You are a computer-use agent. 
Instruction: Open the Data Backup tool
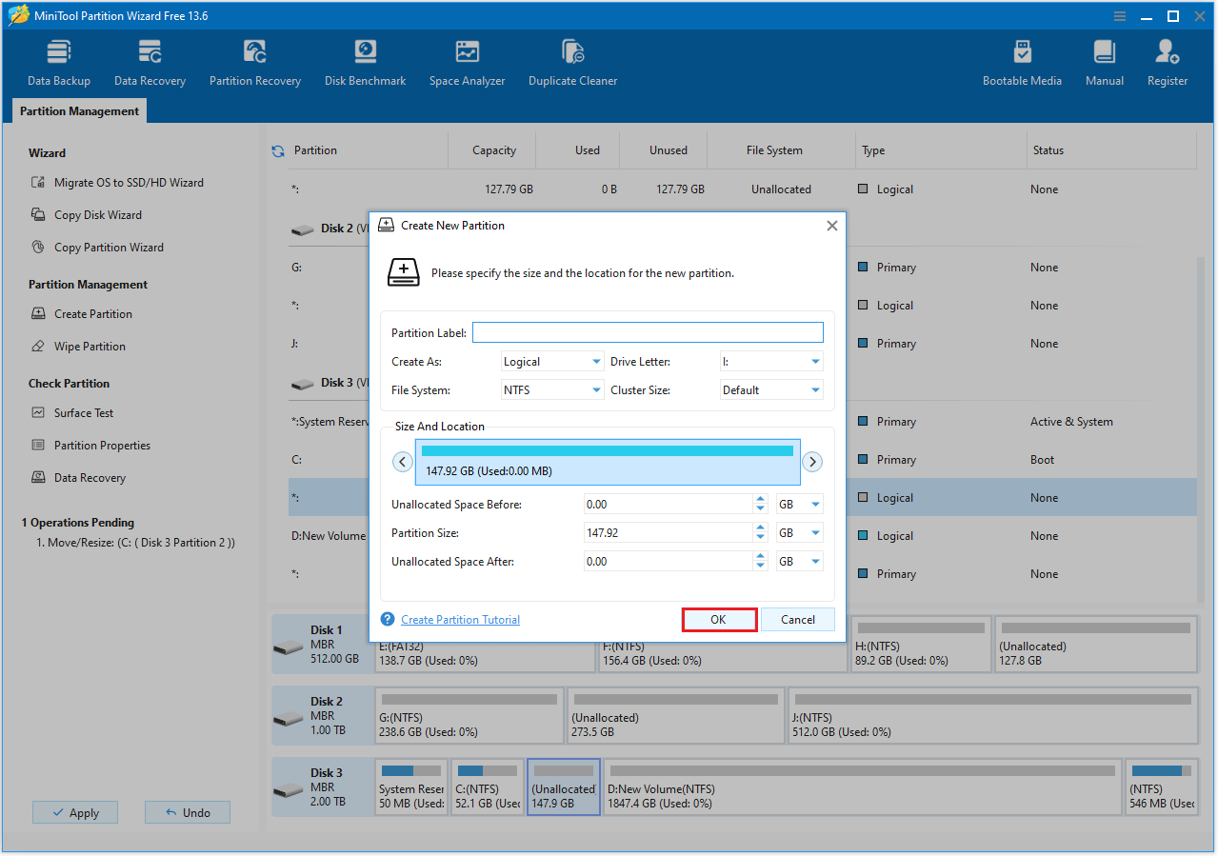click(x=58, y=63)
